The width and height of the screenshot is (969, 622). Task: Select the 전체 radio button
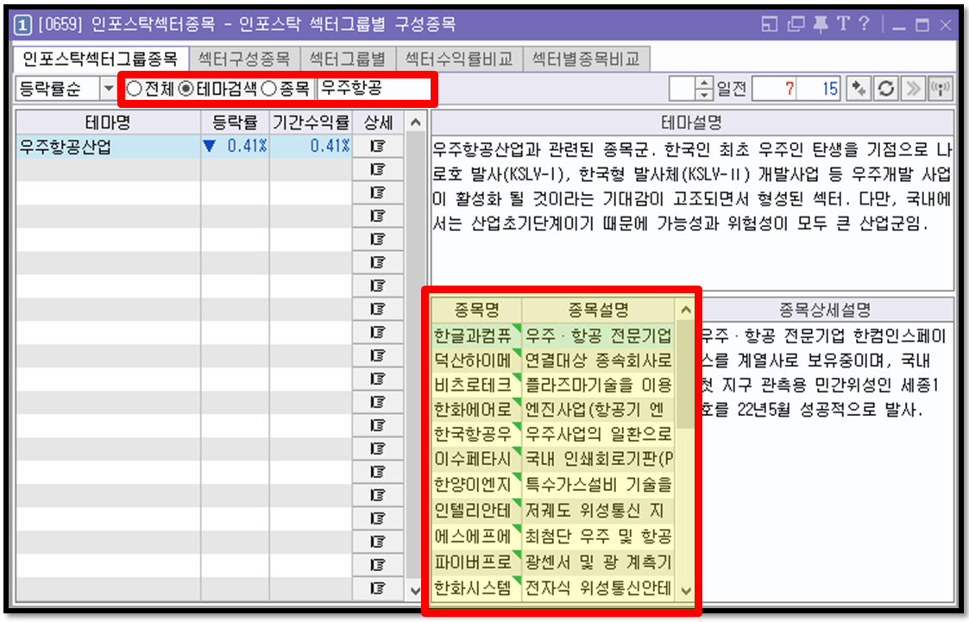click(134, 89)
